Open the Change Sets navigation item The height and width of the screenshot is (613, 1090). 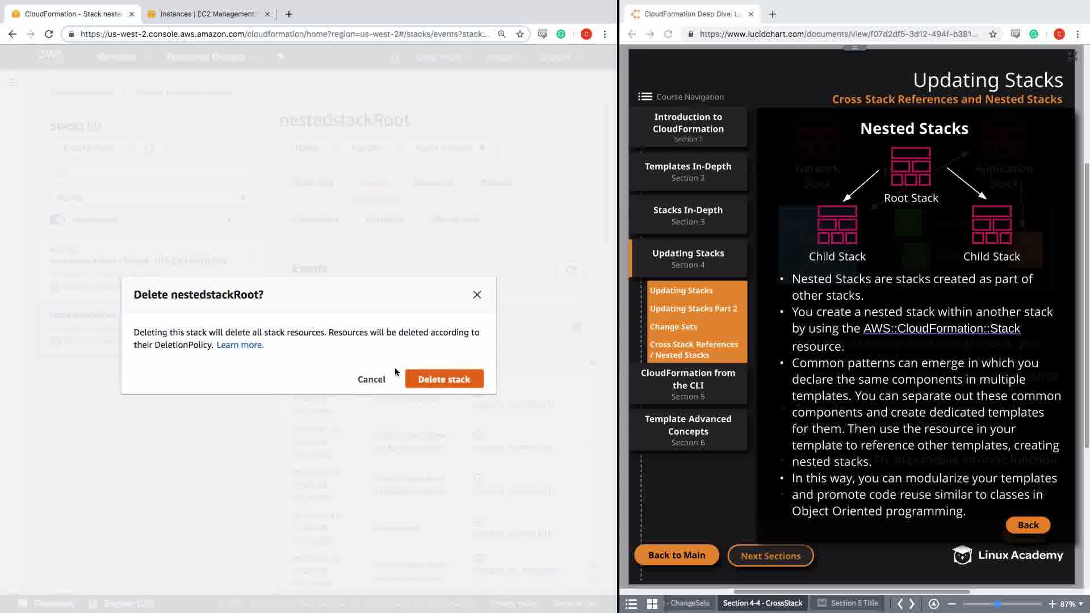673,327
